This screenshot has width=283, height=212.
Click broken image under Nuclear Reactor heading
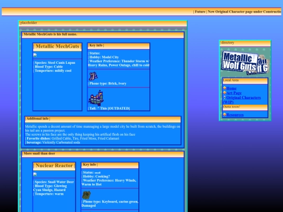(x=35, y=174)
